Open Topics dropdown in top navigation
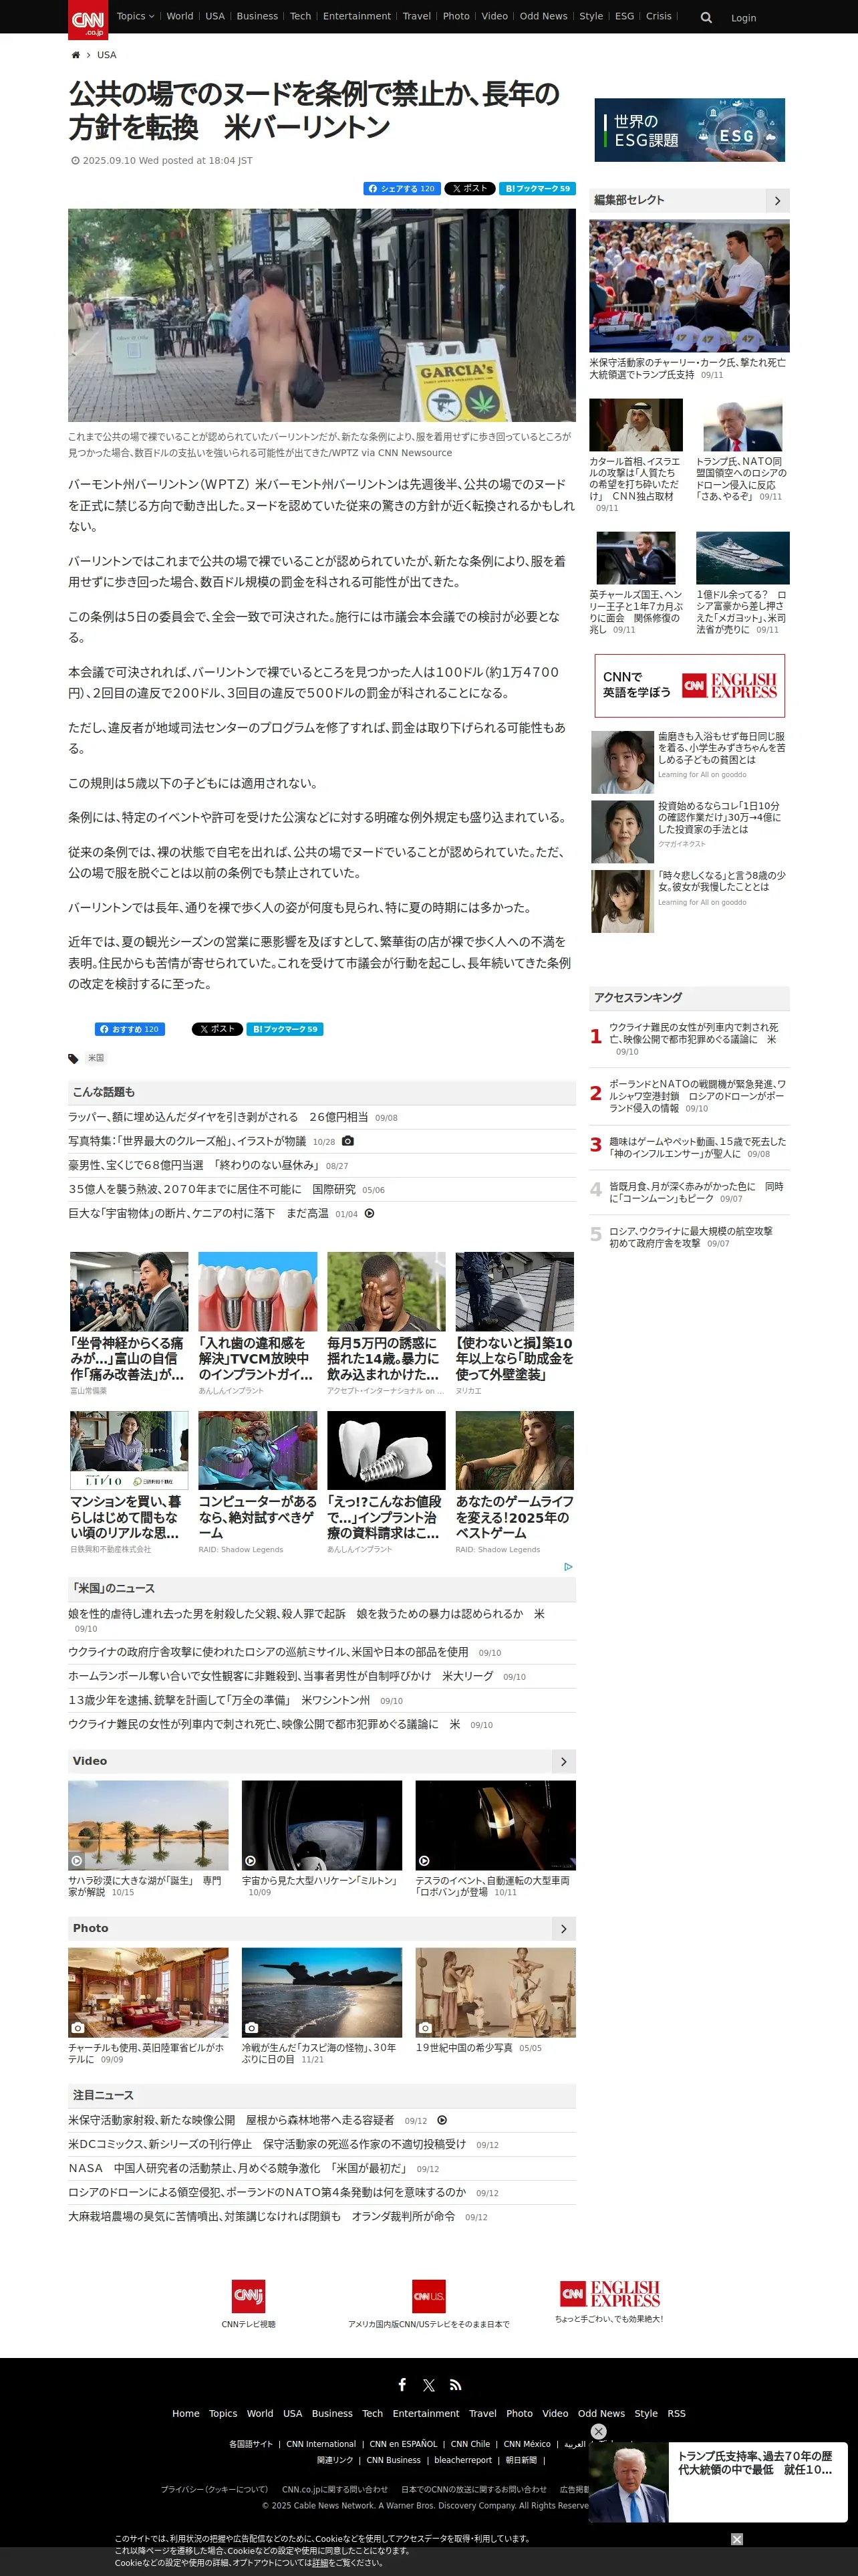The image size is (858, 2576). [135, 16]
